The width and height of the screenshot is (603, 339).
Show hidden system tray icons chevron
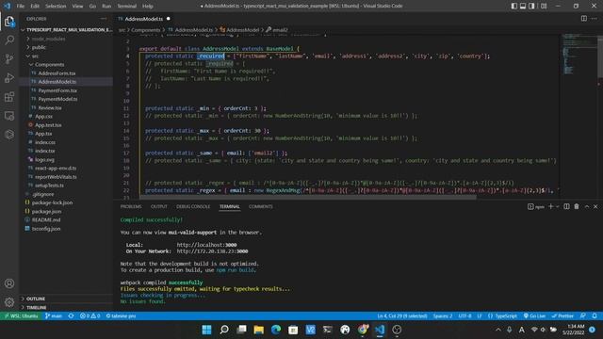click(x=498, y=330)
